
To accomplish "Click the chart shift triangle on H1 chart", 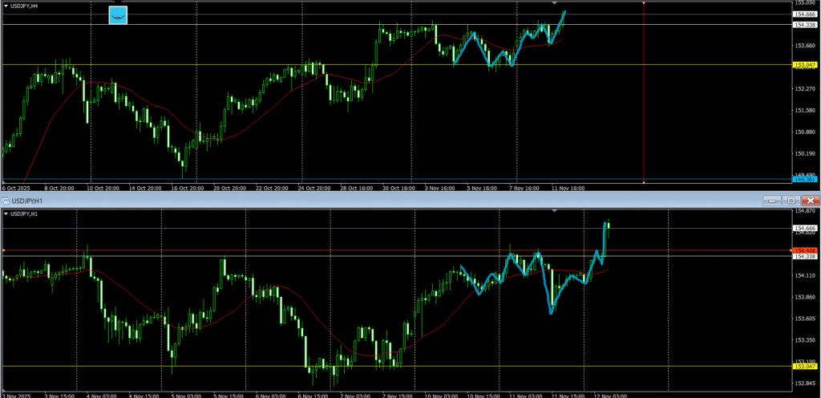I will pyautogui.click(x=554, y=210).
